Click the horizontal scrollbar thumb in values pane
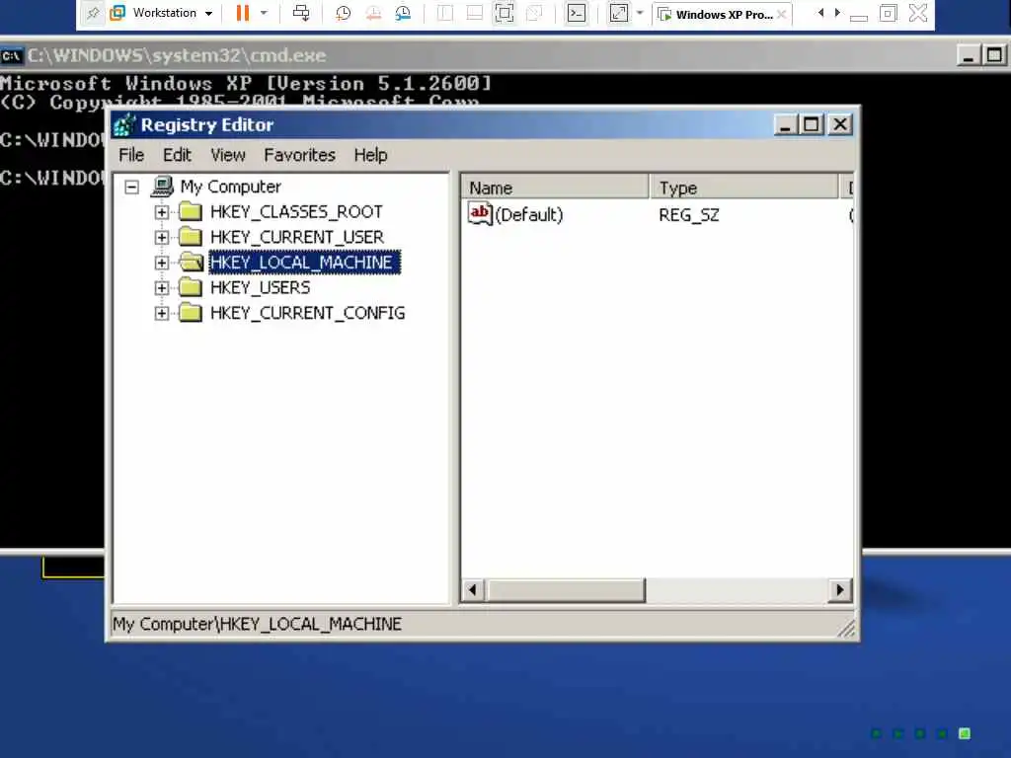 click(x=565, y=590)
